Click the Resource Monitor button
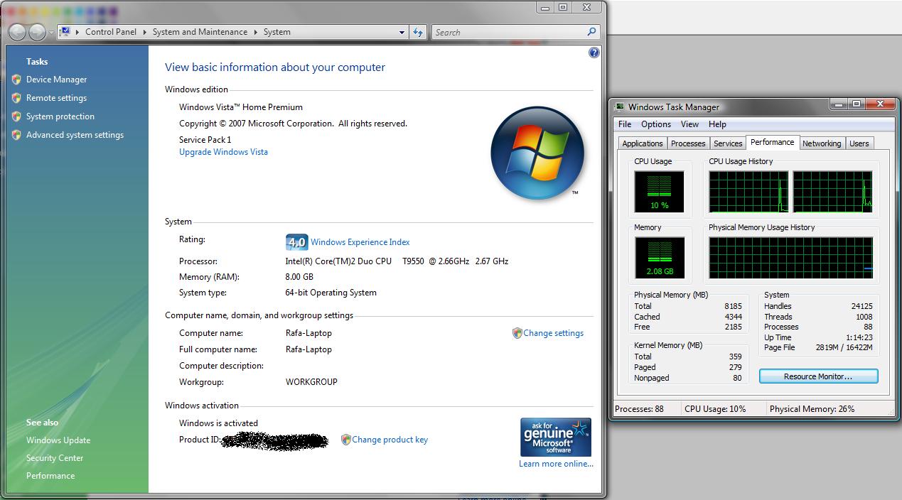 [818, 376]
